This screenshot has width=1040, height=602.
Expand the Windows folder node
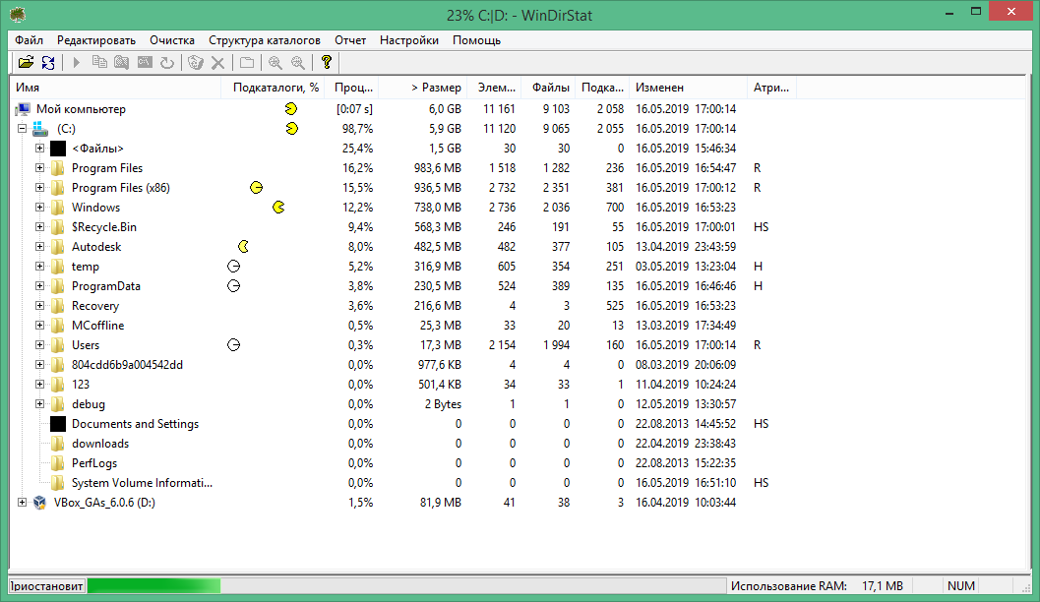click(x=40, y=208)
